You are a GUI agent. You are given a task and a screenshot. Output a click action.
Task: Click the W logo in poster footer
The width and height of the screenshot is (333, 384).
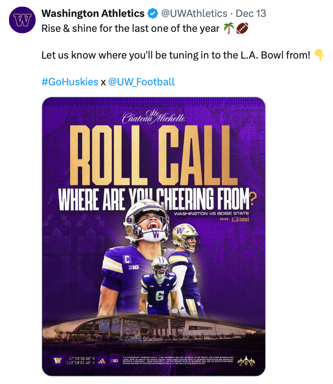click(x=58, y=361)
